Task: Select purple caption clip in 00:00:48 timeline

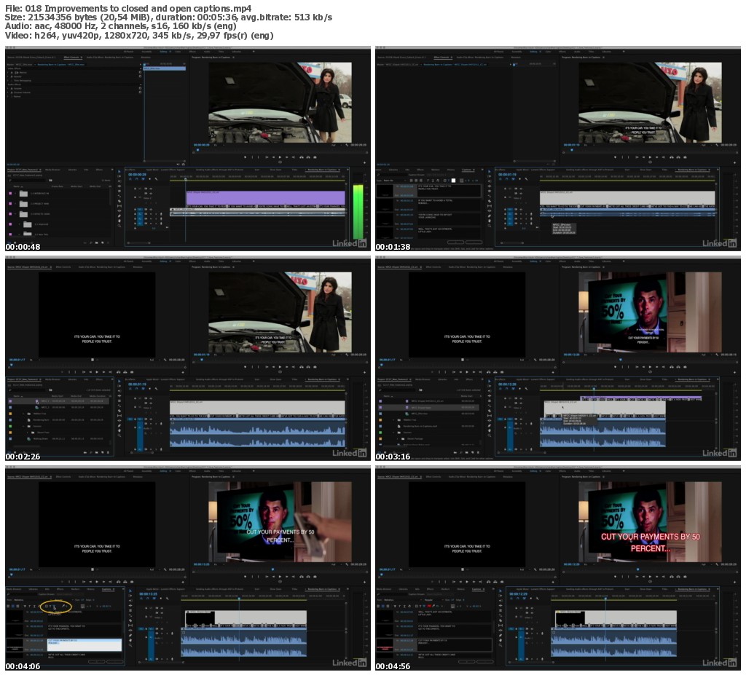Action: click(265, 198)
